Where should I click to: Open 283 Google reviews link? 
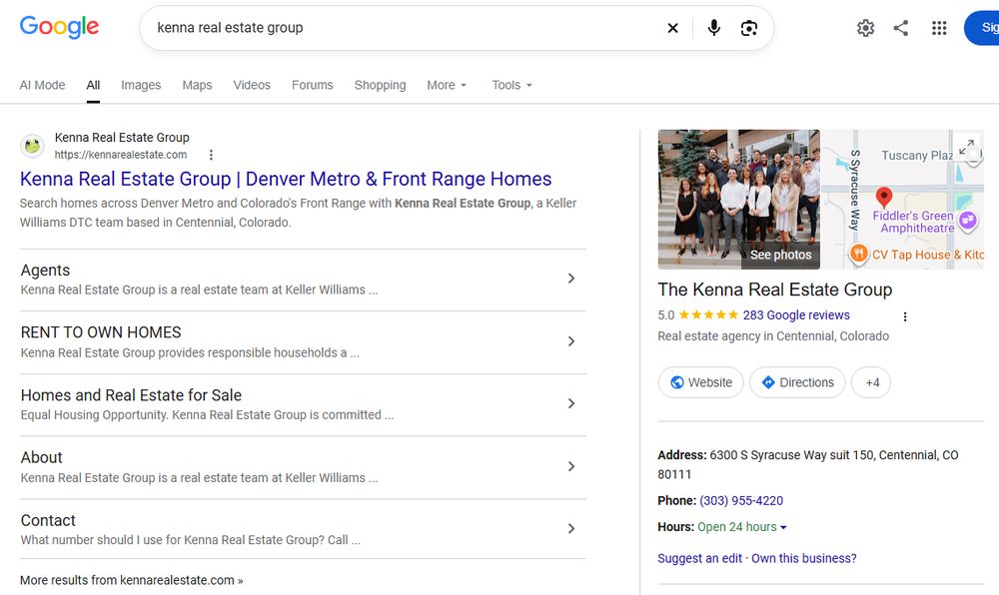pyautogui.click(x=796, y=315)
